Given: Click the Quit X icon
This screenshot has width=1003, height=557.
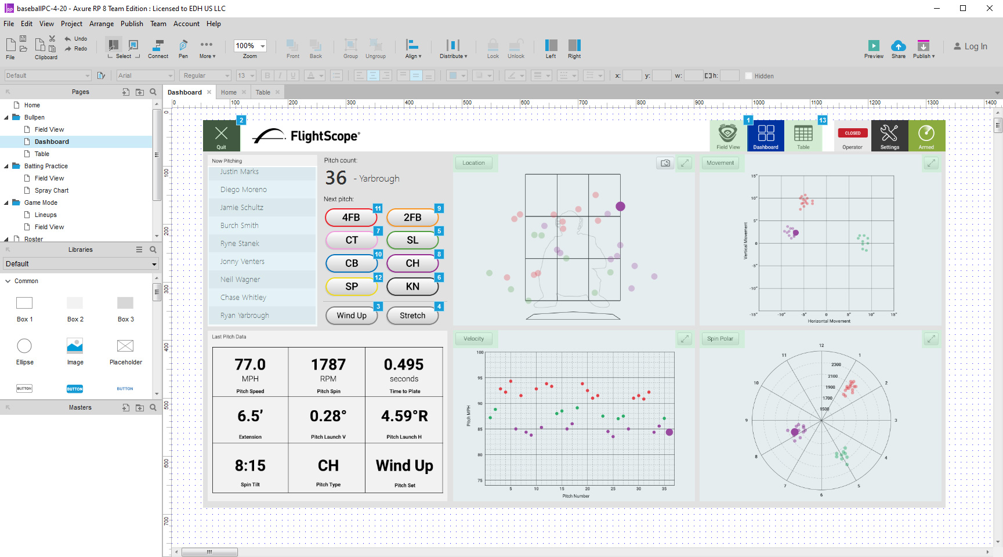Looking at the screenshot, I should pyautogui.click(x=221, y=133).
